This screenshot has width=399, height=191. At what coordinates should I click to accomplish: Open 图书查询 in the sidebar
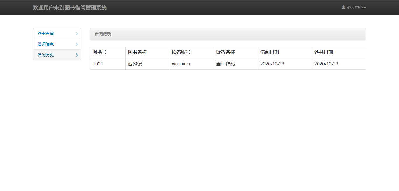(57, 33)
